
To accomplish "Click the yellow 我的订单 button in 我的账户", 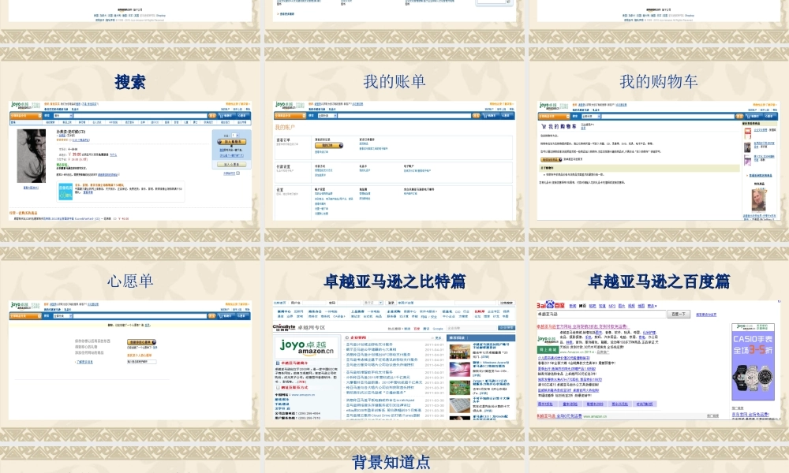I will (x=329, y=145).
